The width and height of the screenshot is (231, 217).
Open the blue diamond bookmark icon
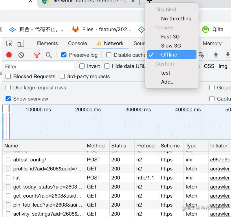point(141,29)
